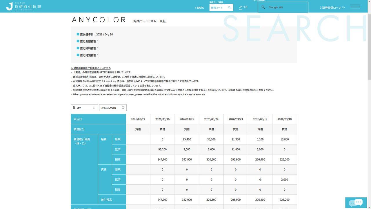Click the CSV file icon

click(74, 108)
